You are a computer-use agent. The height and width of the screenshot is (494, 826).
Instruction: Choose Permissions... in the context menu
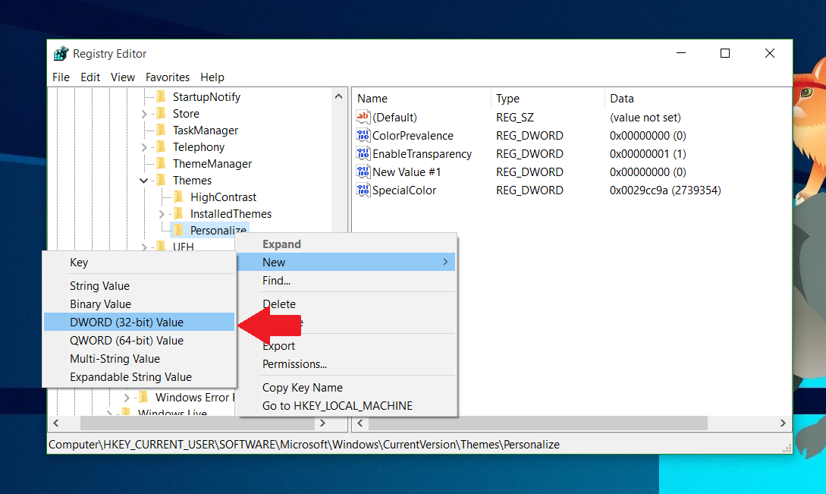point(347,363)
